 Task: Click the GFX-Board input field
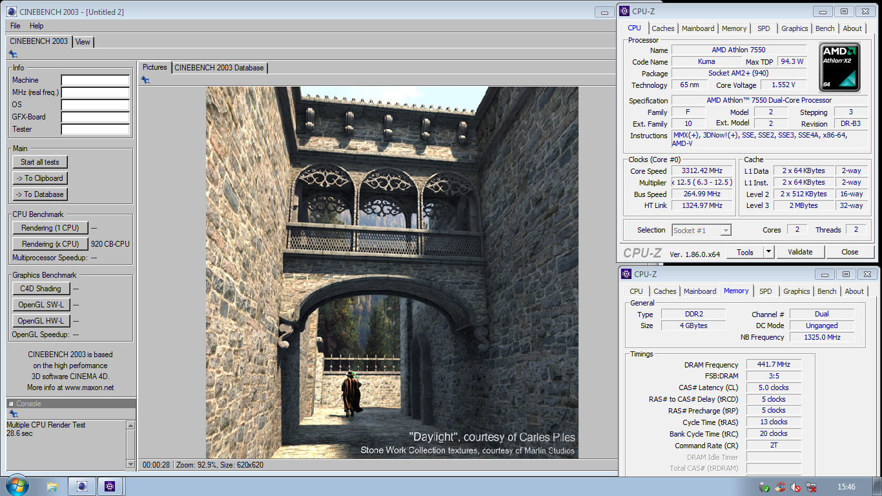pos(96,118)
